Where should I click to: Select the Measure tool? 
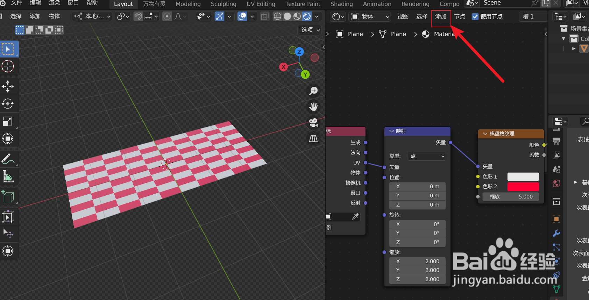(x=8, y=177)
